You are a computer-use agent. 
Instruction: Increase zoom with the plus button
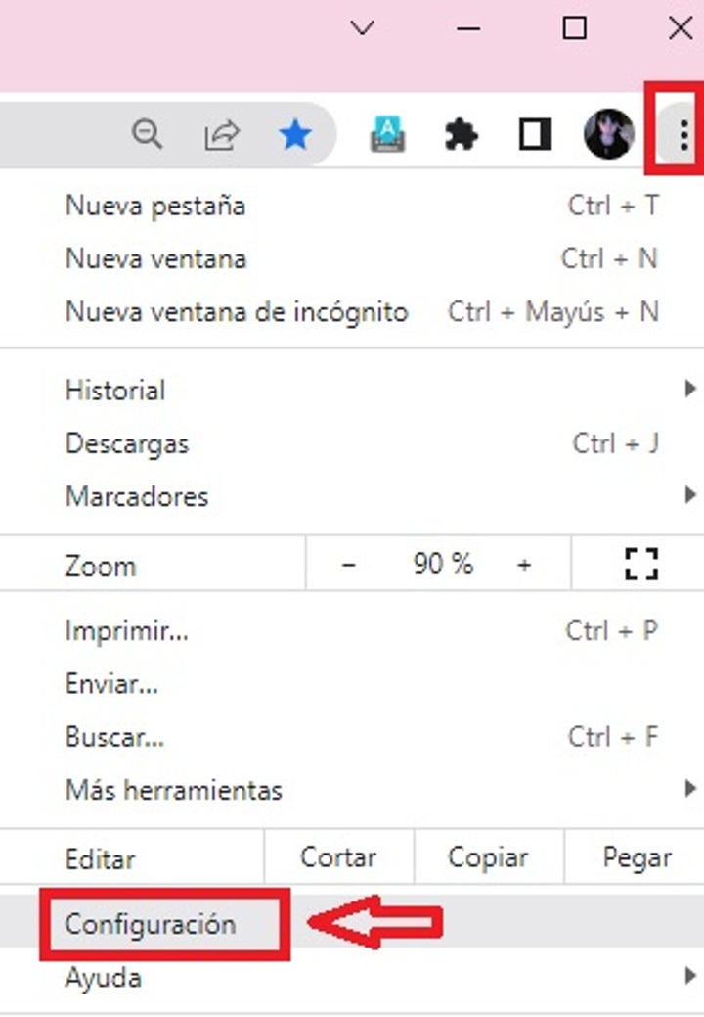(525, 565)
